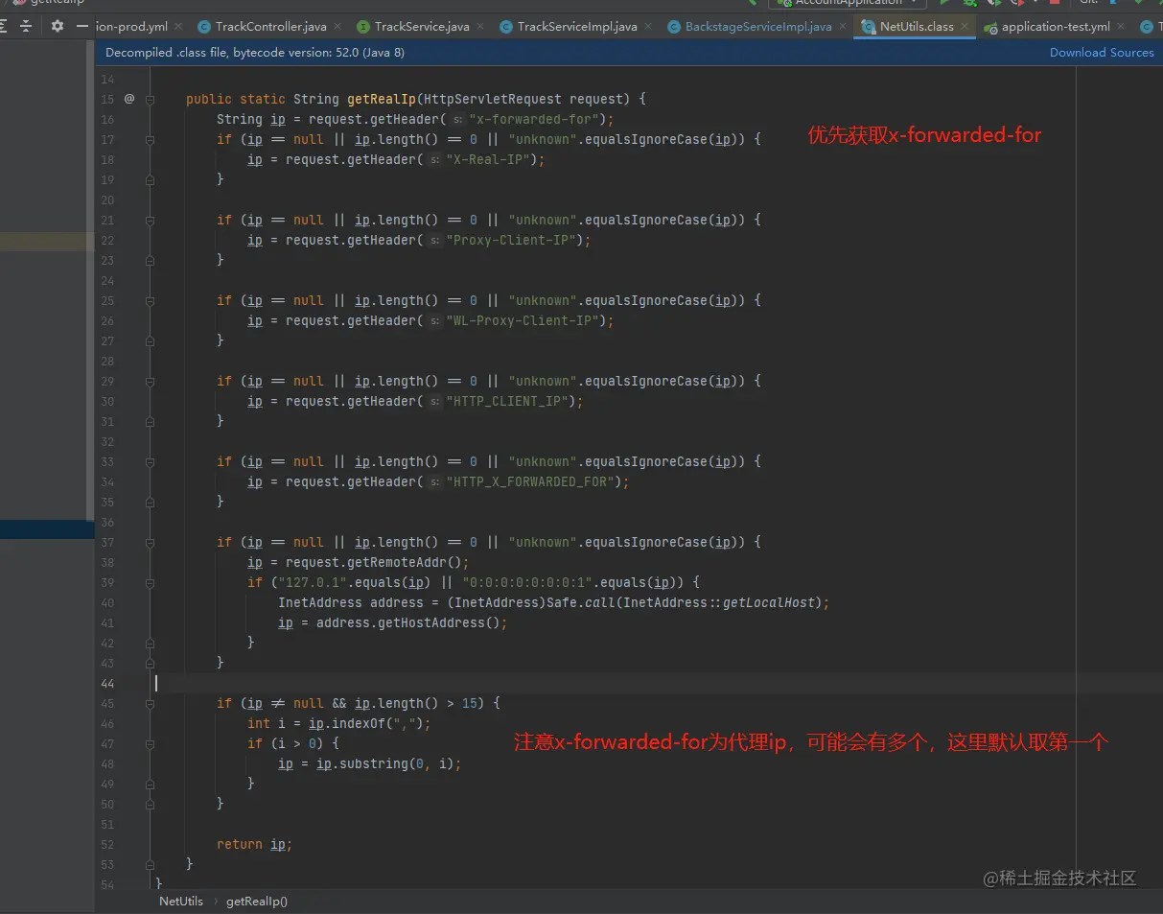Collapse the if block fold at line 37
The width and height of the screenshot is (1163, 914).
coord(151,542)
